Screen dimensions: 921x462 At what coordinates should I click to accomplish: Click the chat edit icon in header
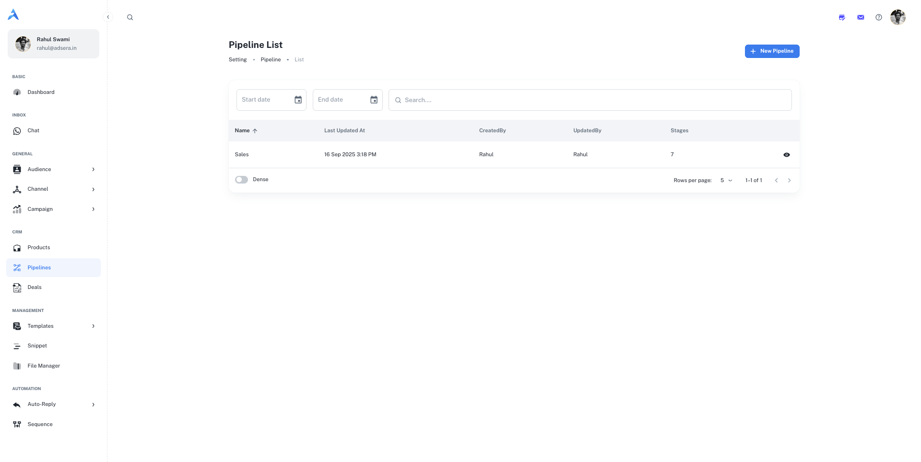click(842, 17)
